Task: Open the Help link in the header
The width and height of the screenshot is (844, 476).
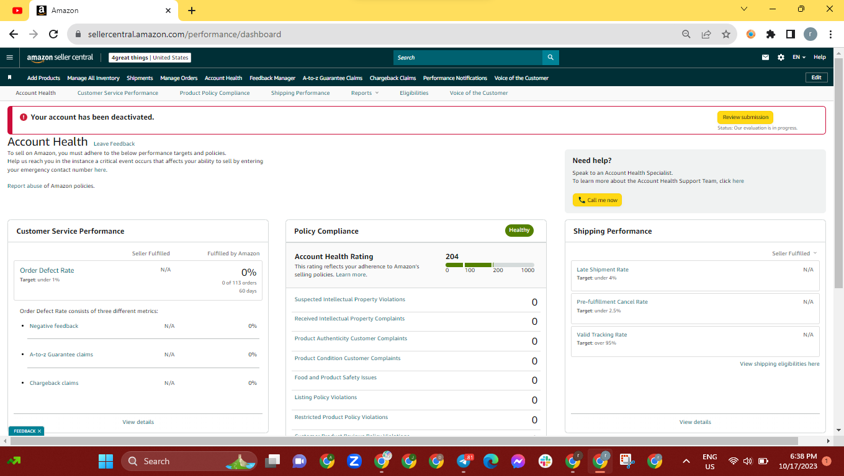Action: [820, 58]
